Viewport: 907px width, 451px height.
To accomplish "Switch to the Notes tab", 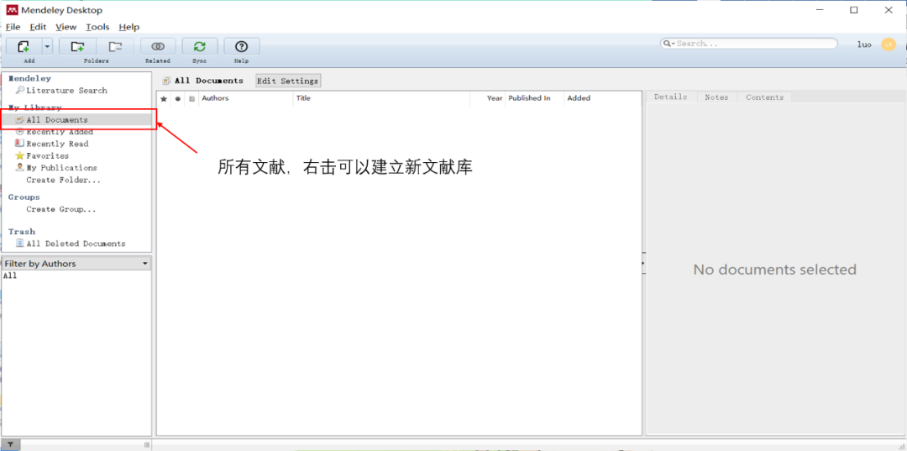I will point(716,97).
